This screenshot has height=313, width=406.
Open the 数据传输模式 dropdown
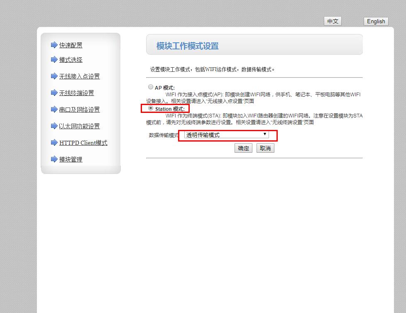[x=226, y=135]
